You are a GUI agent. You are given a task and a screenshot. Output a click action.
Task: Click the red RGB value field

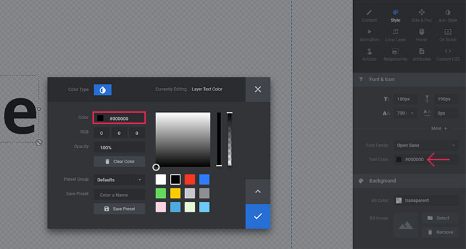click(x=101, y=133)
